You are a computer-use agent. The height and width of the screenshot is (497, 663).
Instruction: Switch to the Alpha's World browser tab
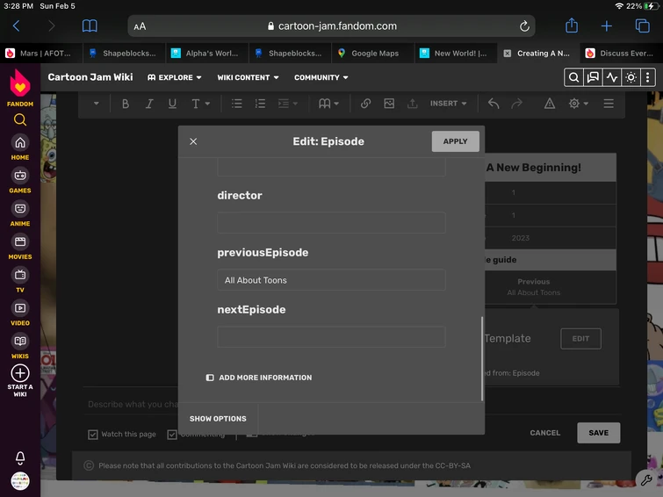[205, 54]
